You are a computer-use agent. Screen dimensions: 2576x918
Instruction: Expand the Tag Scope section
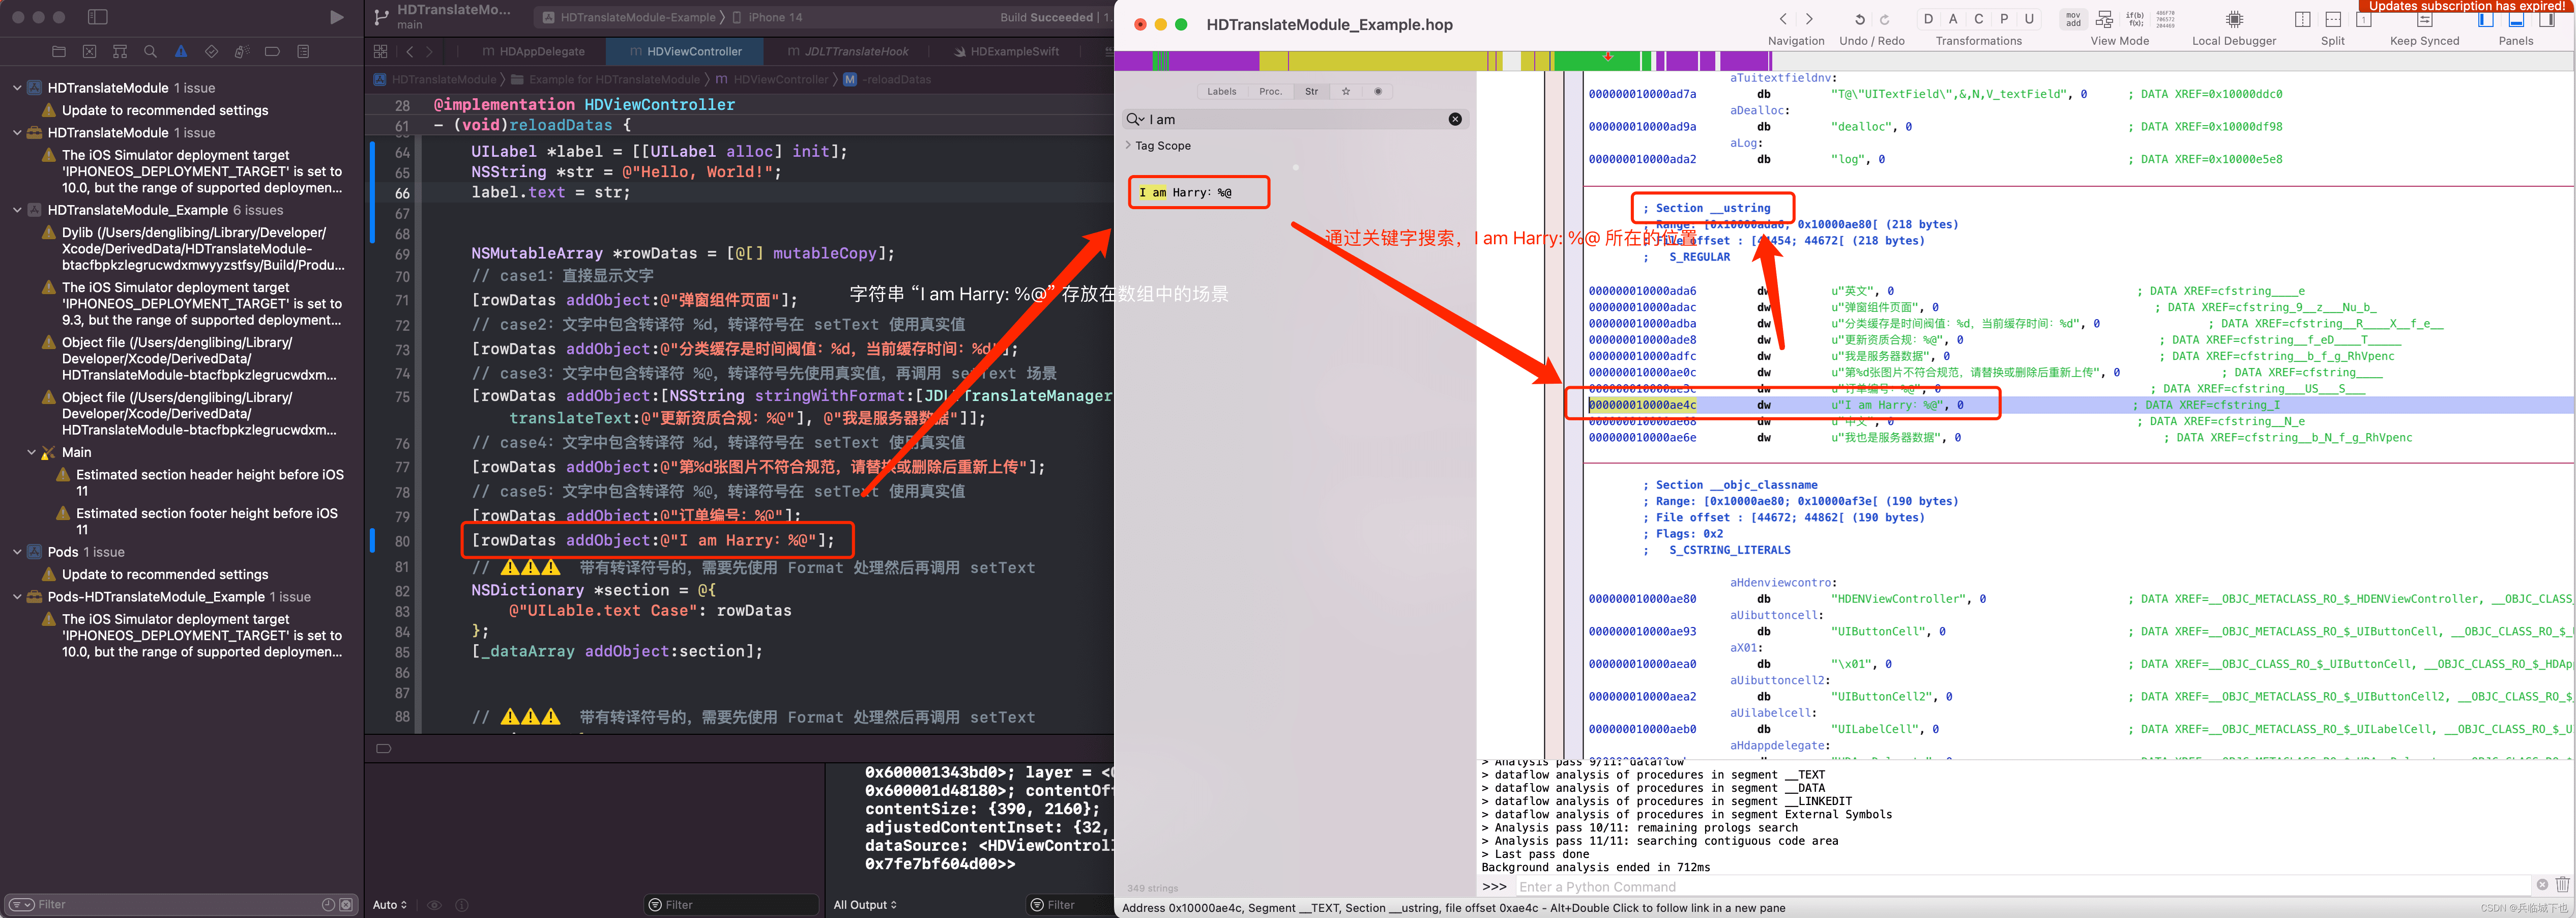click(1129, 145)
